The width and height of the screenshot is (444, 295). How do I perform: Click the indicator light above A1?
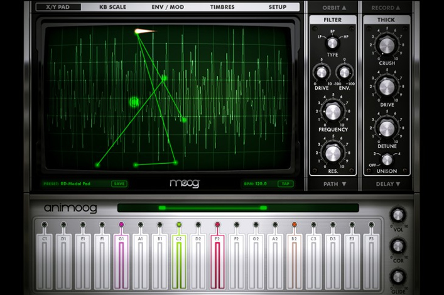[x=141, y=225]
